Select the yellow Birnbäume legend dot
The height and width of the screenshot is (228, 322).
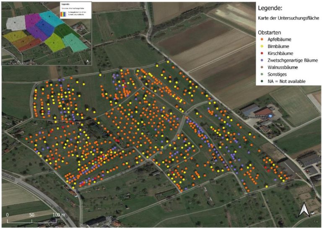click(262, 46)
